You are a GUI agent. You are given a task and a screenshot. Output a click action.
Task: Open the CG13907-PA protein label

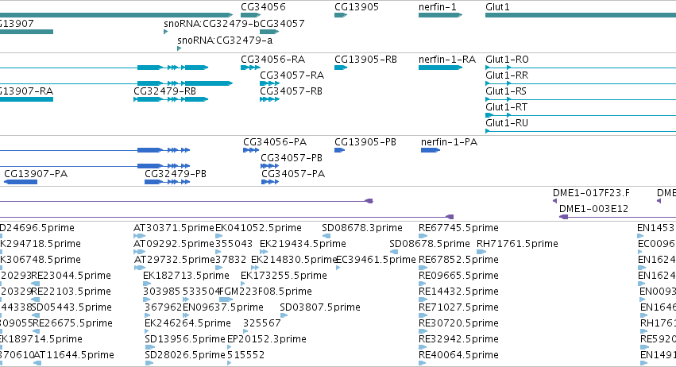(36, 174)
